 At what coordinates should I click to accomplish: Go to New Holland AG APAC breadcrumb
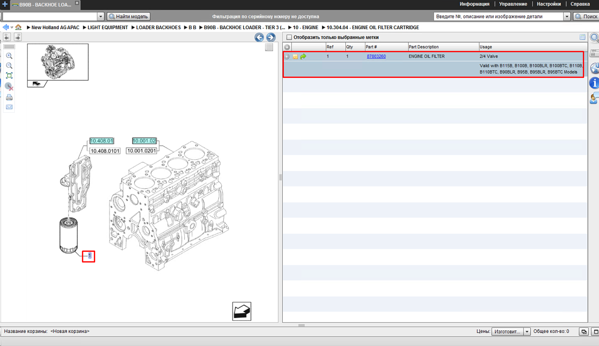(56, 28)
